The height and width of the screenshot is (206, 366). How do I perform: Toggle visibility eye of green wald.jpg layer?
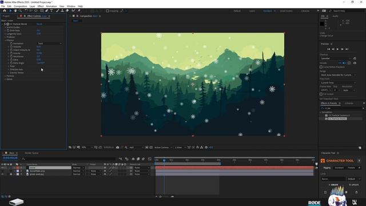point(2,174)
